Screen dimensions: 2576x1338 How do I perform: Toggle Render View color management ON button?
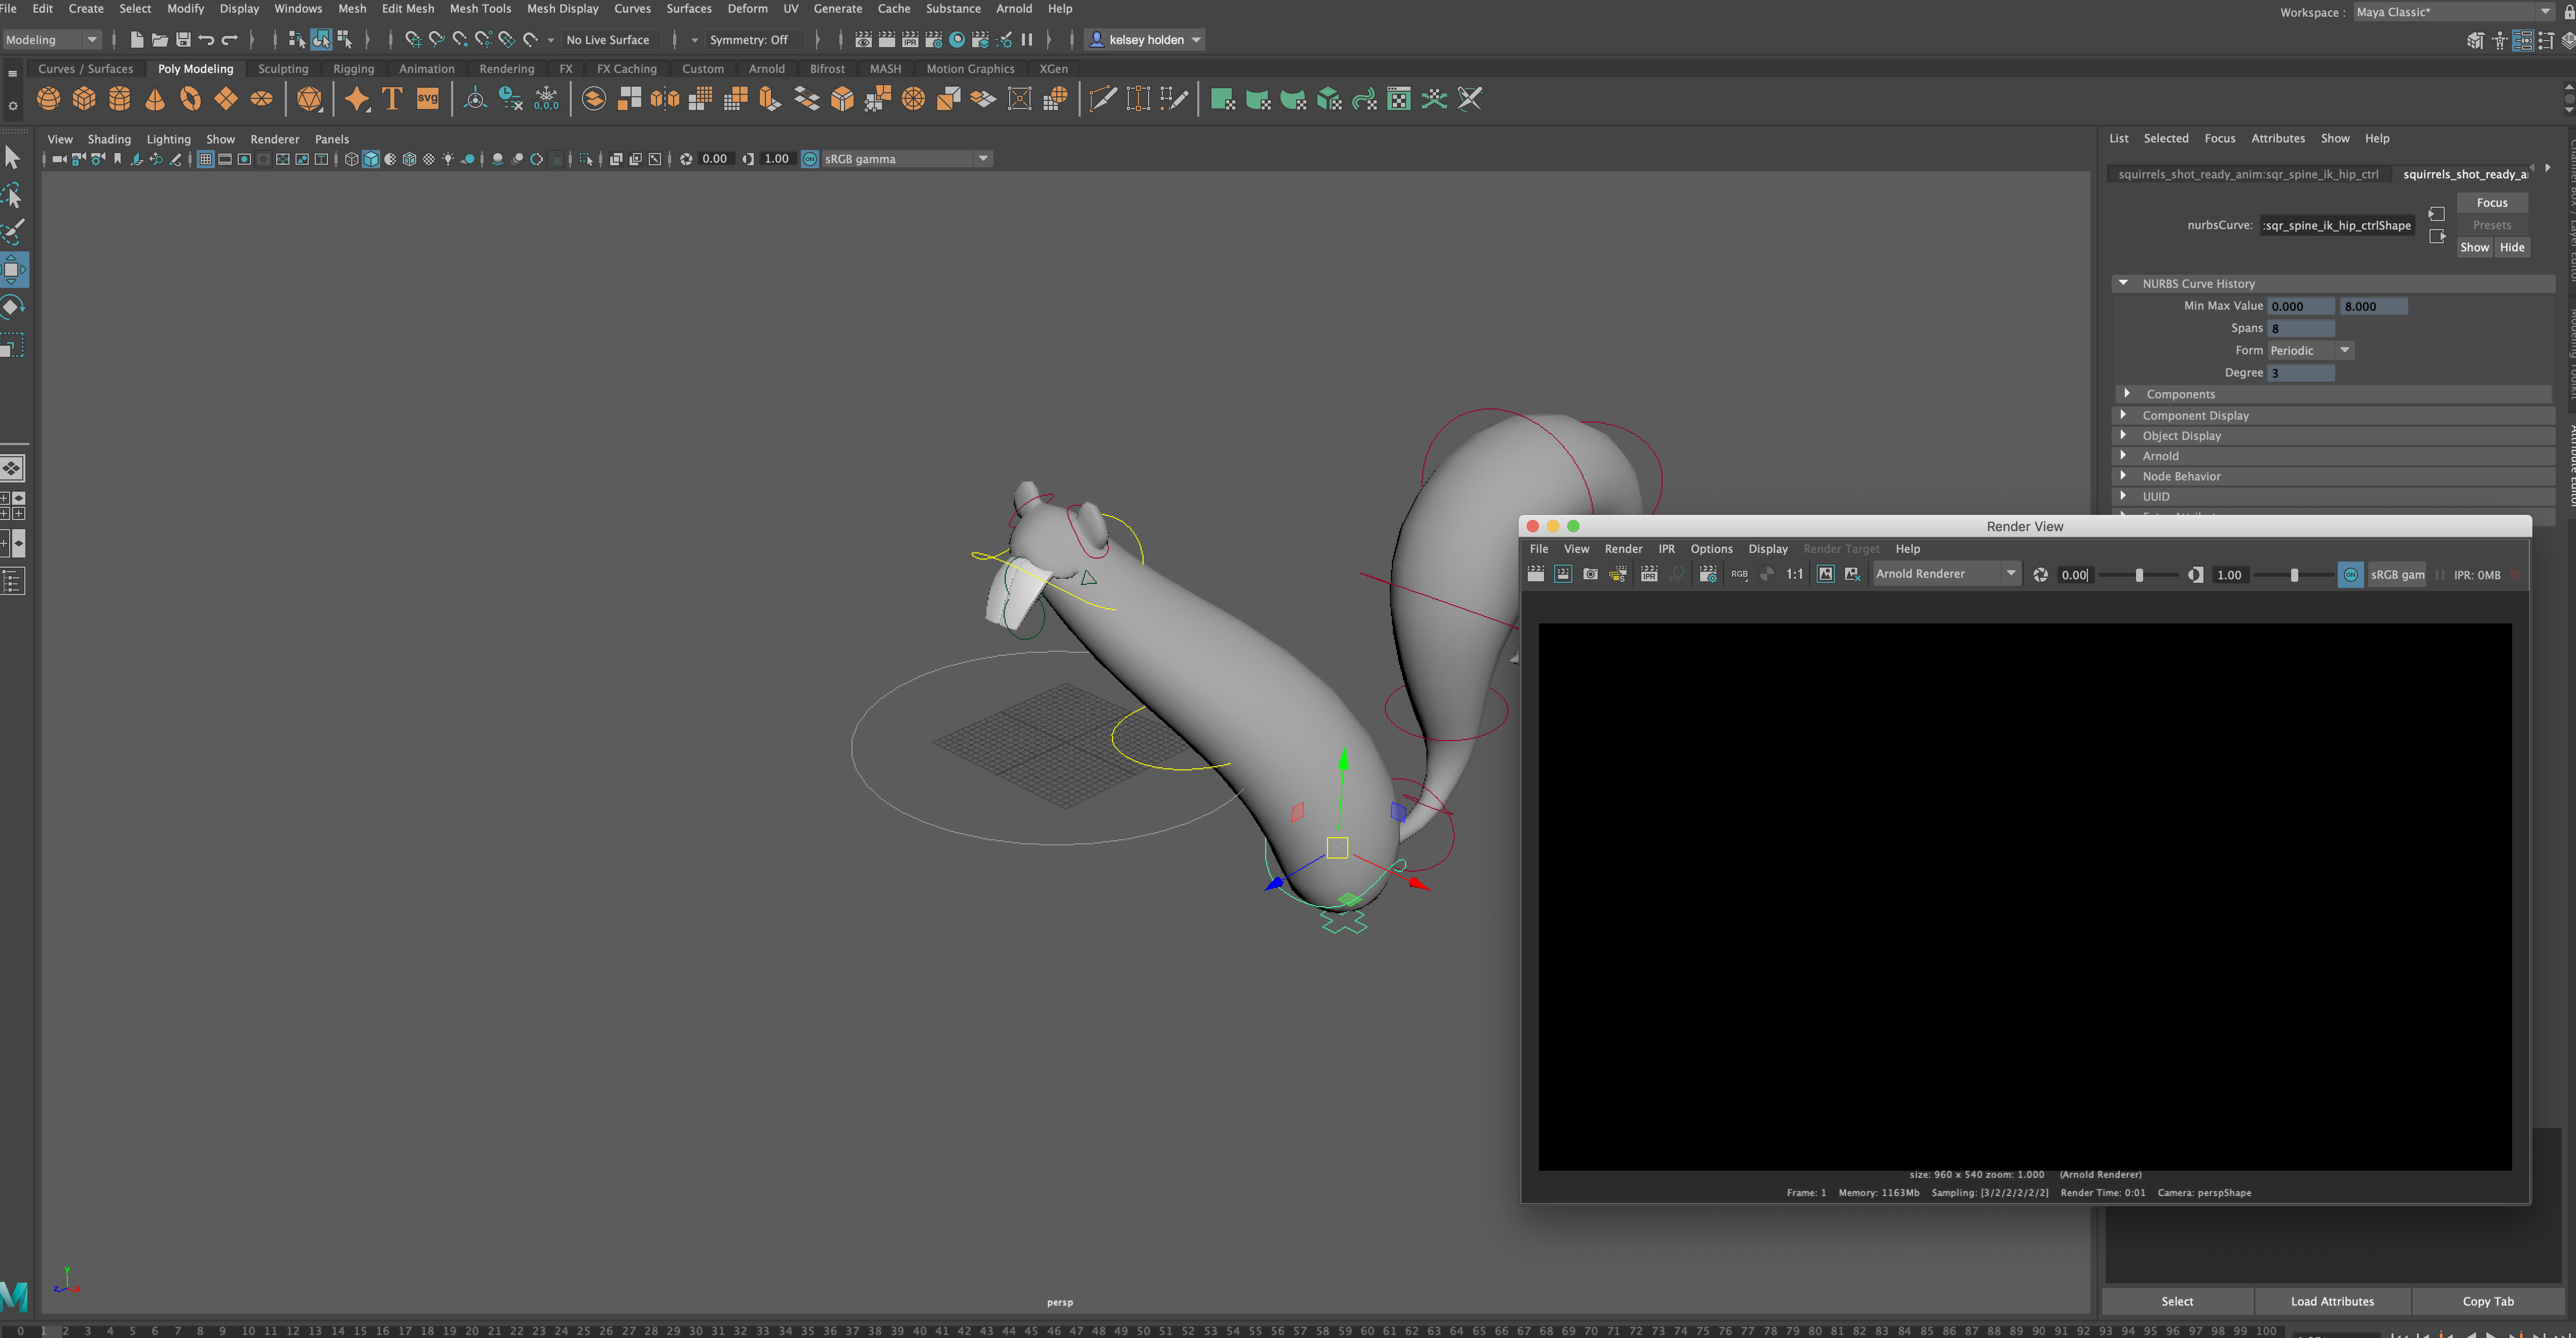2350,574
